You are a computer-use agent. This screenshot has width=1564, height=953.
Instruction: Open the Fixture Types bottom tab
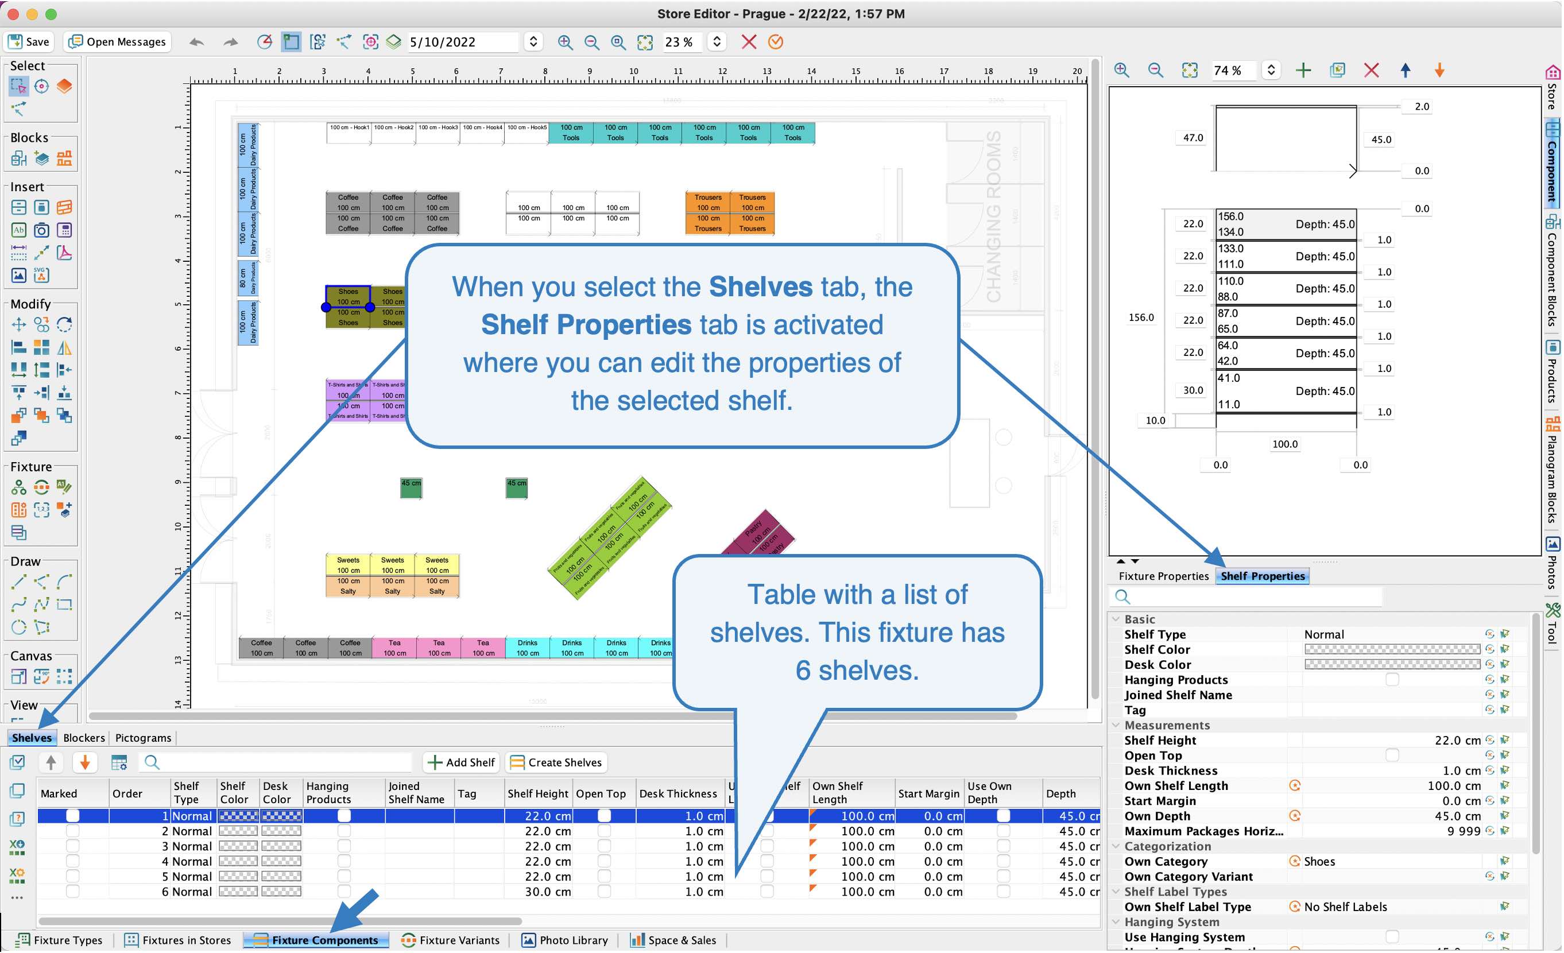click(x=59, y=940)
